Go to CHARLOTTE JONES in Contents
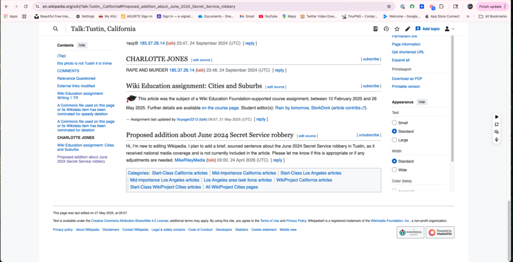Screen dimensions: 513x262 [x=76, y=138]
